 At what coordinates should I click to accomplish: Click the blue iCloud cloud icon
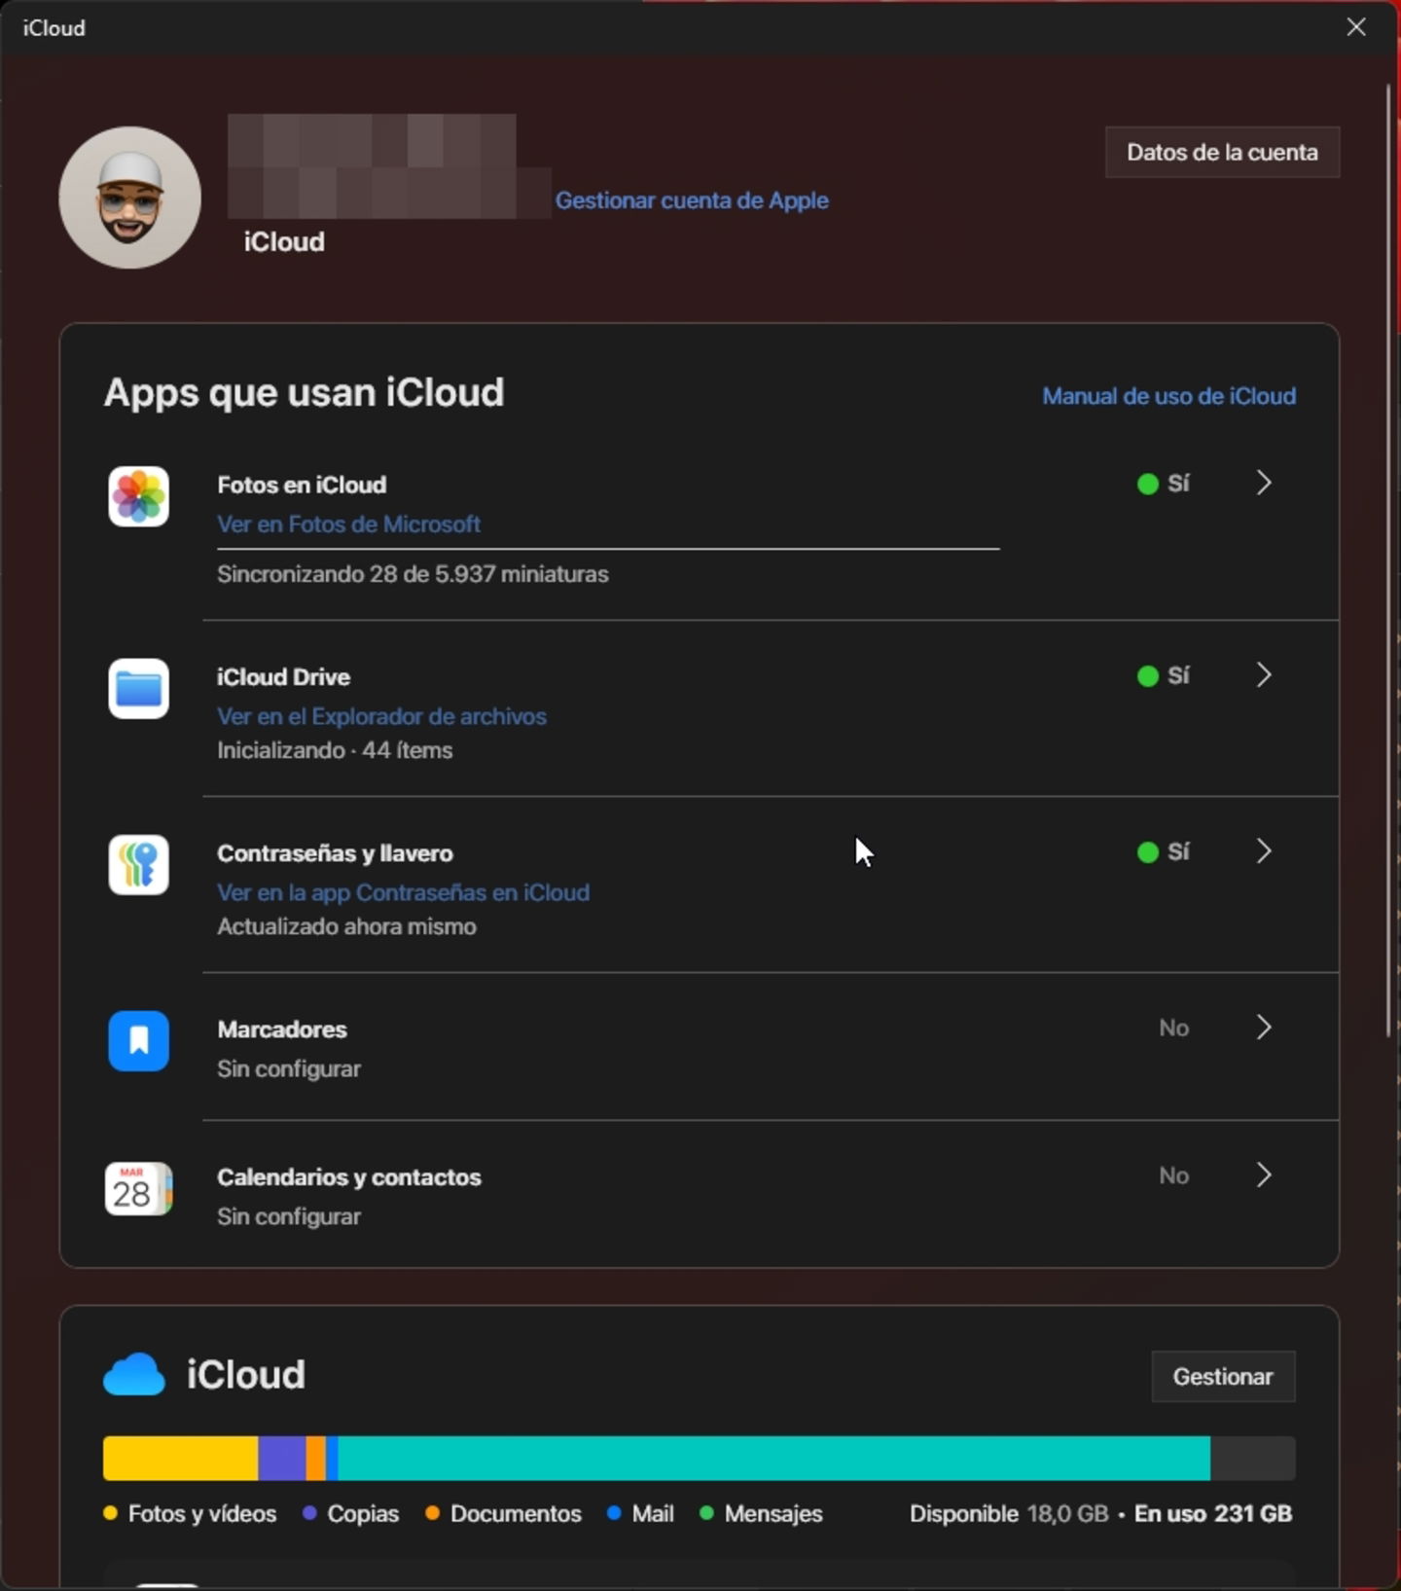point(134,1374)
